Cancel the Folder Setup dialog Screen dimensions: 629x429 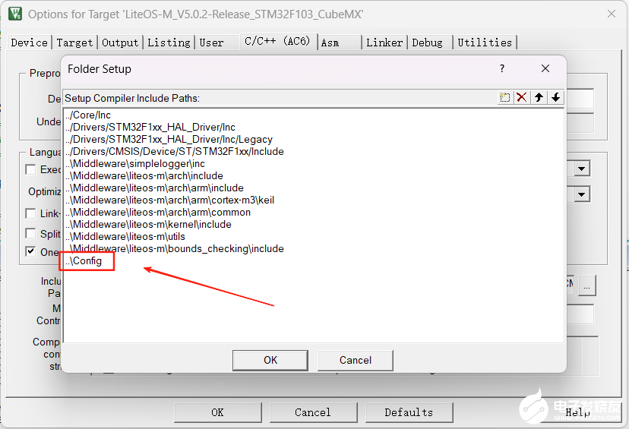click(356, 360)
